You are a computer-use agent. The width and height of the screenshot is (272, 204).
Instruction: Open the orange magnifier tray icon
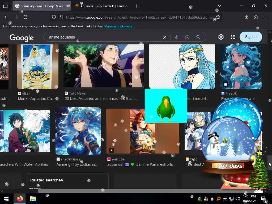[x=218, y=199]
